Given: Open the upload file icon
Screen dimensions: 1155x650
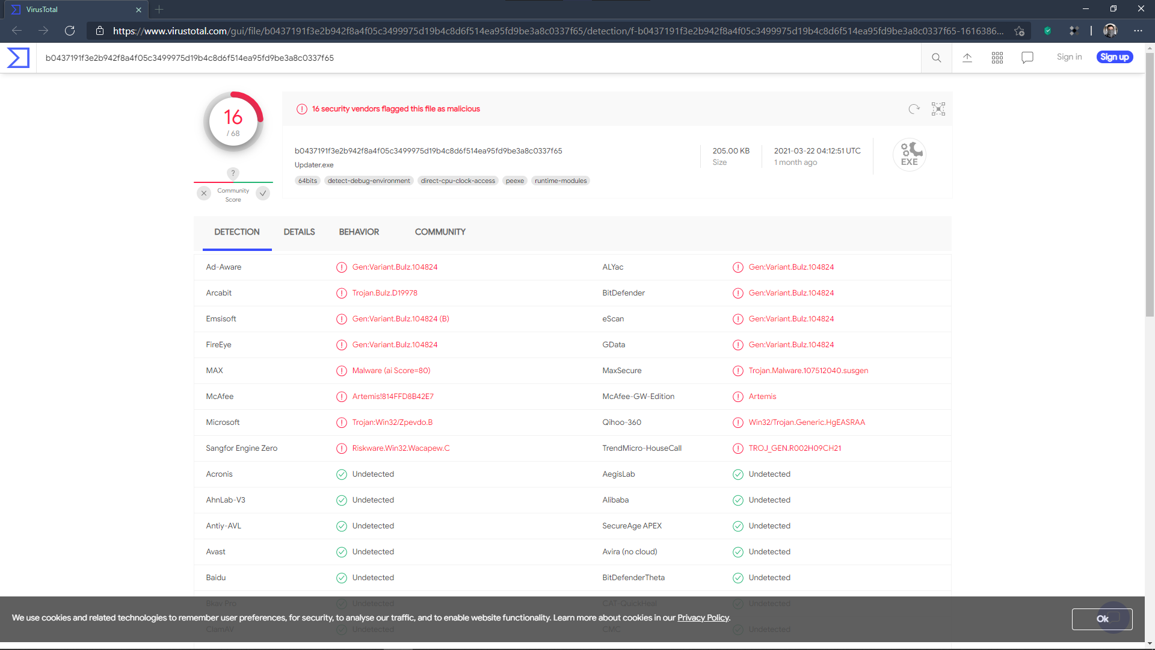Looking at the screenshot, I should click(967, 58).
